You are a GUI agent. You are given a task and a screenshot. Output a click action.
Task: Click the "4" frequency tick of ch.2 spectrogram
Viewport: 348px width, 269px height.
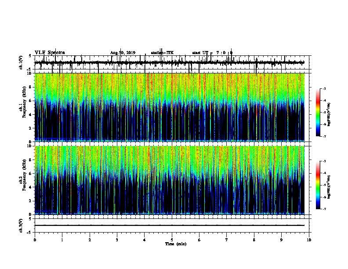click(31, 187)
